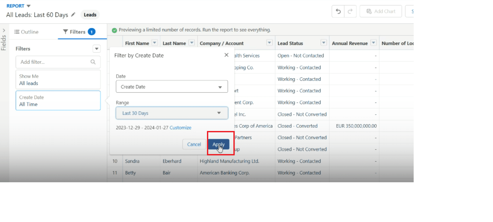Apply the create date filter
The width and height of the screenshot is (493, 222).
219,144
